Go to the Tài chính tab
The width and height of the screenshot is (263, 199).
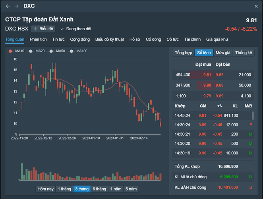point(193,39)
